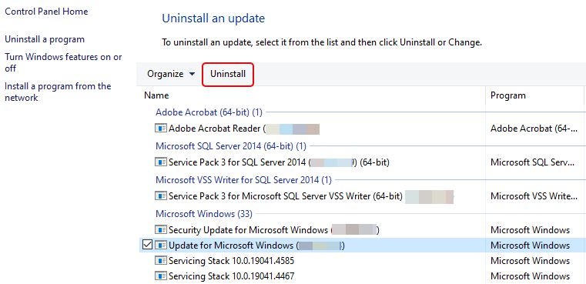Click the Adobe Acrobat Reader update icon
586x284 pixels.
(x=161, y=129)
